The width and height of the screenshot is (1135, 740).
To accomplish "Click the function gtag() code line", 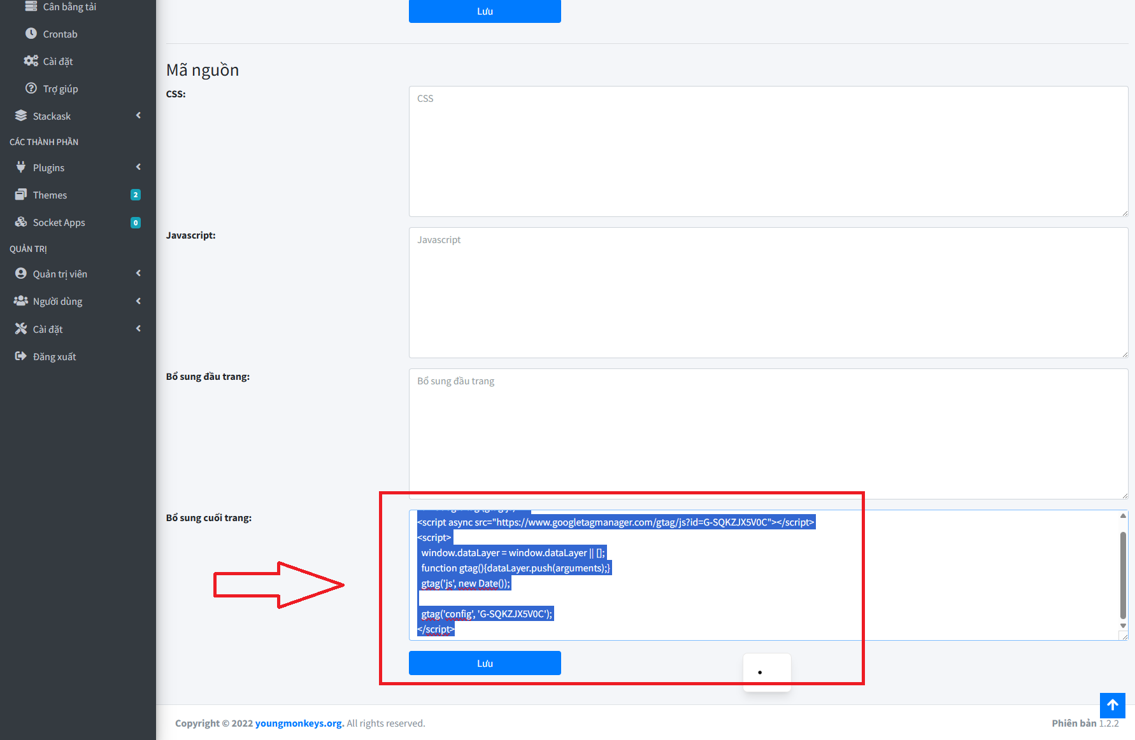I will click(x=515, y=568).
